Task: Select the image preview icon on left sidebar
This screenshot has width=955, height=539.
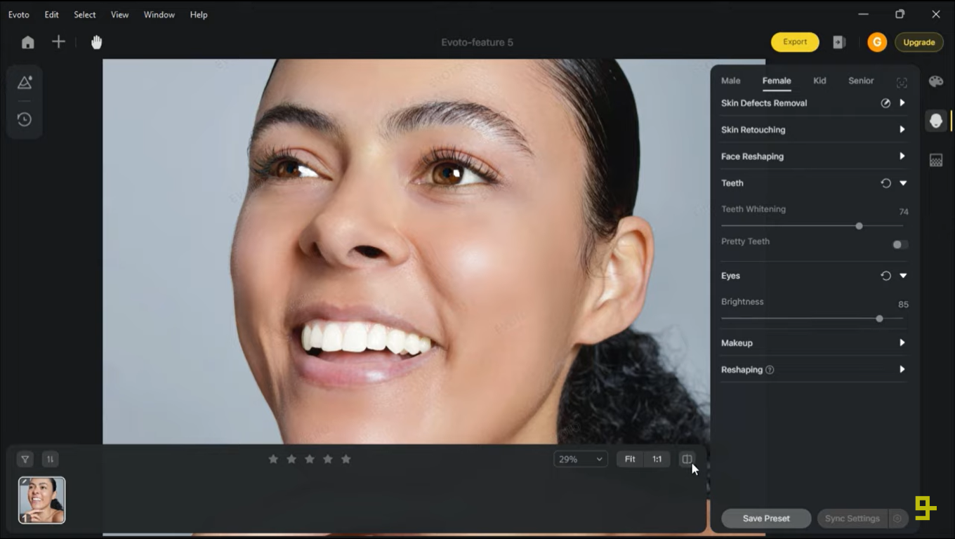Action: (x=24, y=82)
